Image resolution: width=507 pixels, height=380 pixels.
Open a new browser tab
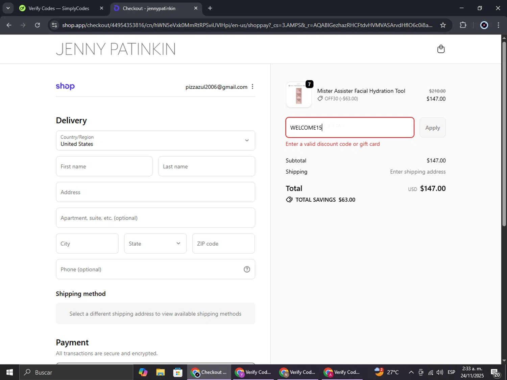pos(210,8)
